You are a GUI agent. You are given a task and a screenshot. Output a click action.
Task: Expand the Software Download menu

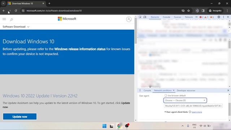[16, 27]
